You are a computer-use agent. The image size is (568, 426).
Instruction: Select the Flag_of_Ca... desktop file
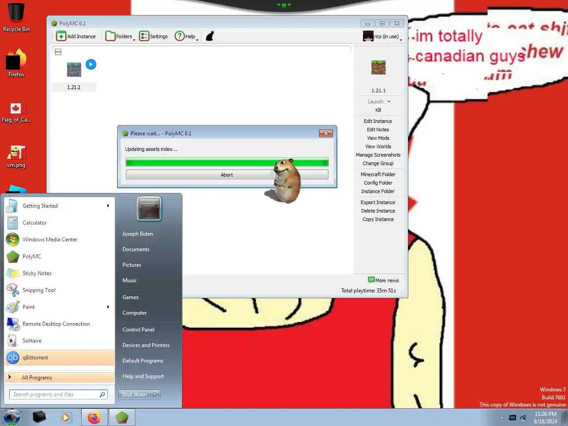tap(16, 113)
